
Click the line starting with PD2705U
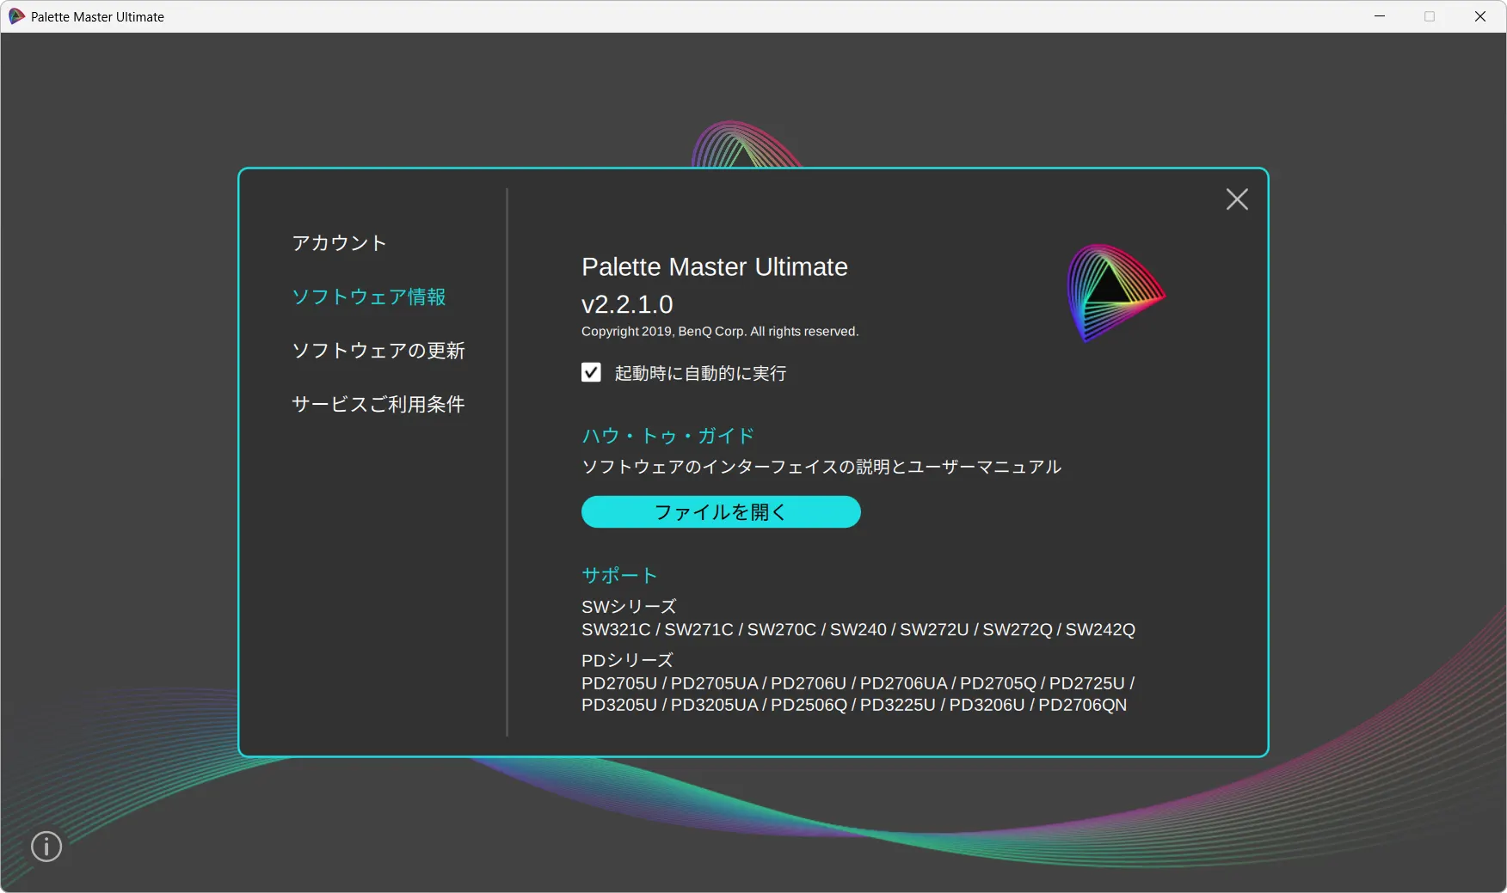[858, 683]
